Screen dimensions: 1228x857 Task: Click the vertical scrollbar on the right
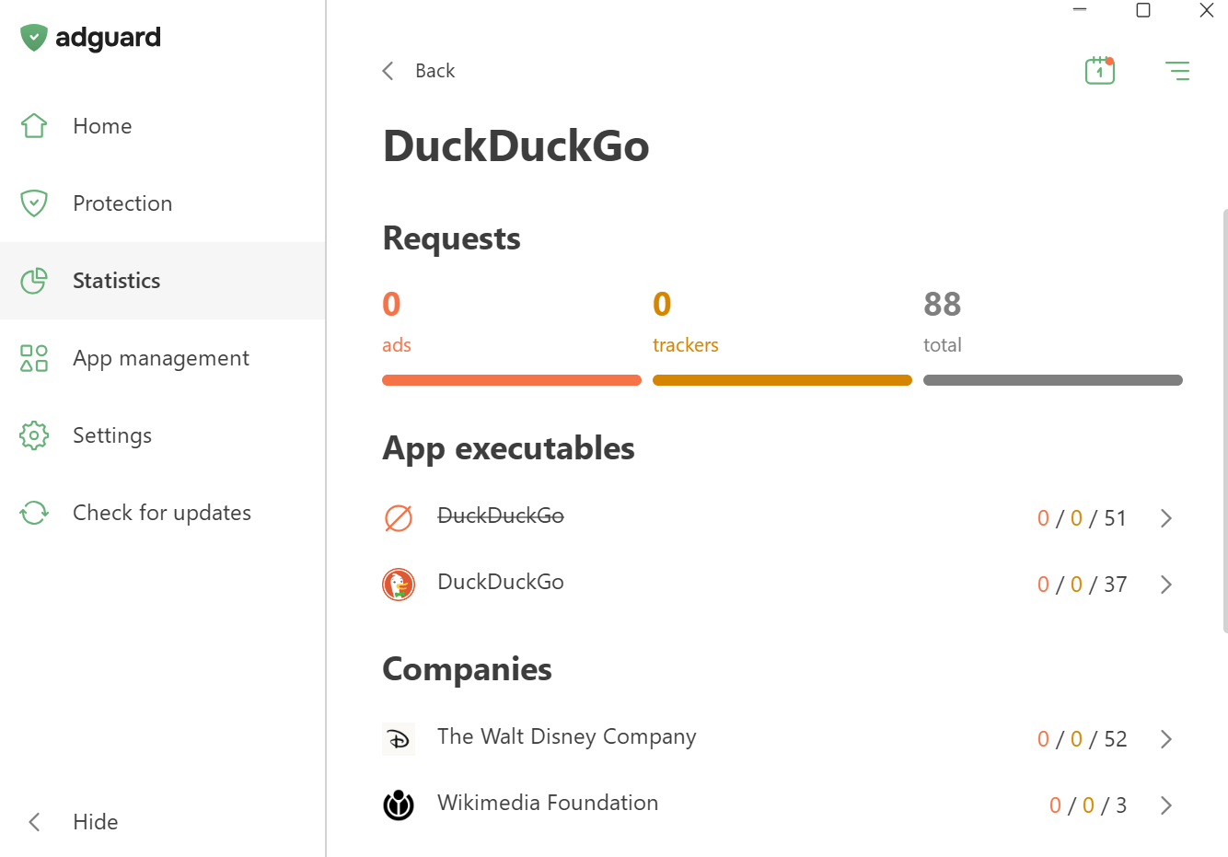tap(1224, 421)
